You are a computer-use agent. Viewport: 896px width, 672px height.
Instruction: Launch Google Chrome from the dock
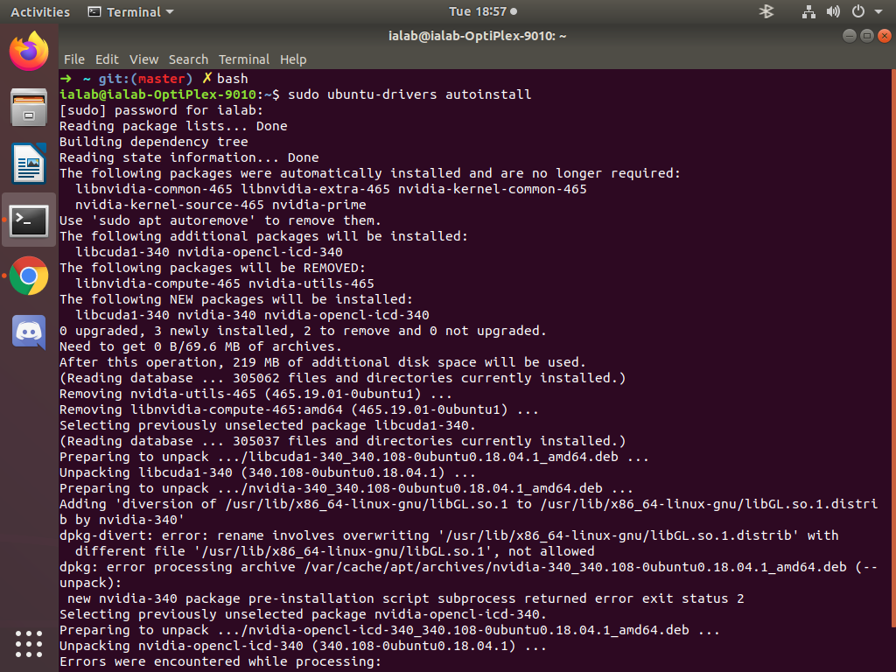27,276
